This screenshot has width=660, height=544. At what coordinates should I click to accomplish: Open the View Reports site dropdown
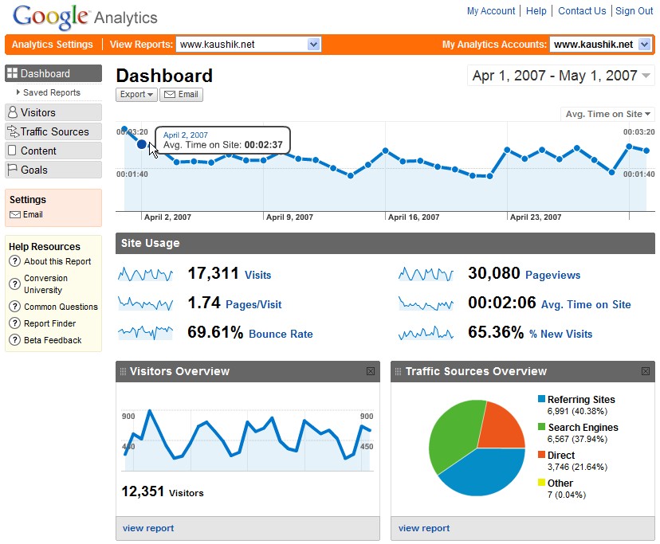pos(313,45)
